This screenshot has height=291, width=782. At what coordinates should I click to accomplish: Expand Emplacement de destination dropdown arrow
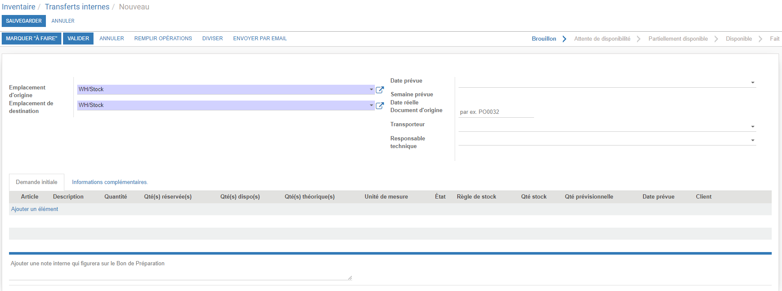(371, 105)
